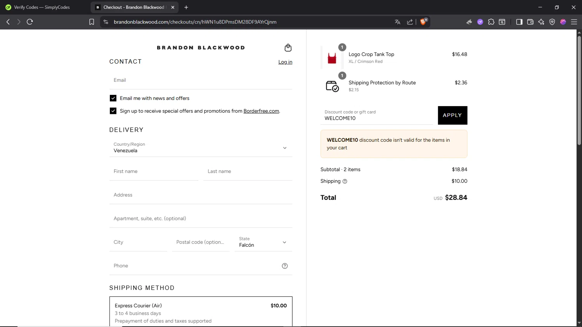This screenshot has width=582, height=327.
Task: Click the Logo Crop Tank Top thumbnail
Action: tap(332, 58)
